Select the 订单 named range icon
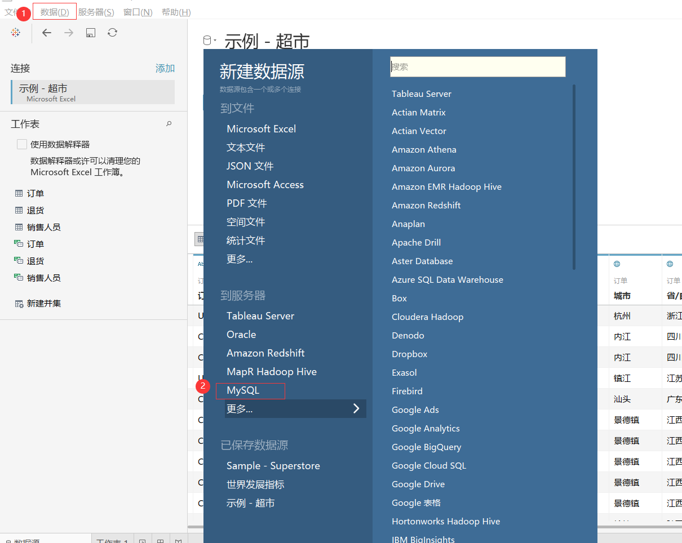This screenshot has height=543, width=682. (x=19, y=244)
